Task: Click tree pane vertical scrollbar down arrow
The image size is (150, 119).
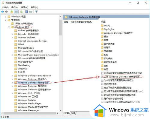Action: click(x=60, y=110)
